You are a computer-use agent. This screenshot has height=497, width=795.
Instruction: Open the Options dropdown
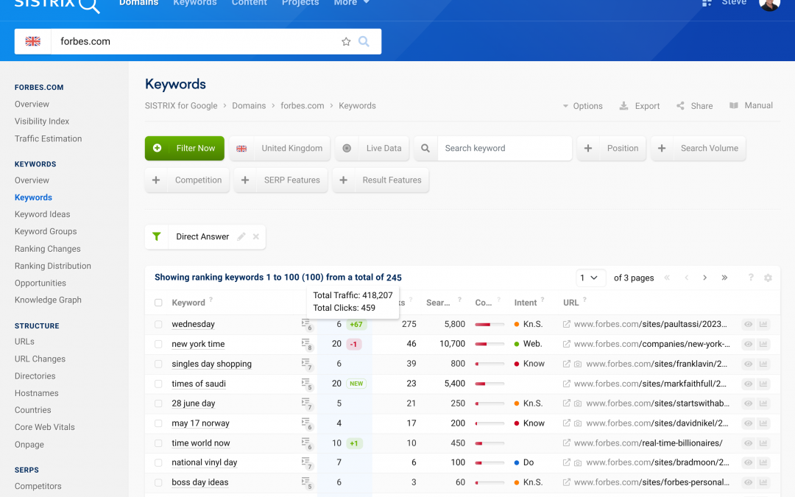[x=582, y=106]
